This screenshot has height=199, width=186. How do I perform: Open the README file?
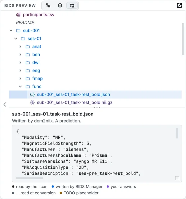tap(25, 23)
